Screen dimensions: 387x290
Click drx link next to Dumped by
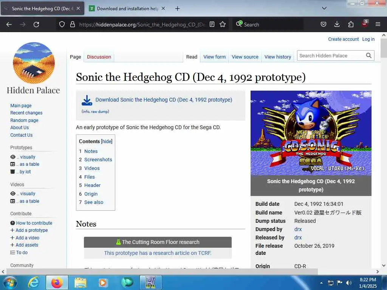click(298, 229)
